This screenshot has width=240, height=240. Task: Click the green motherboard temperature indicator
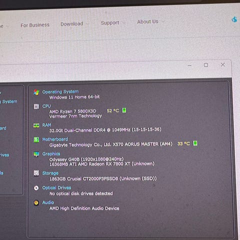pos(195,143)
